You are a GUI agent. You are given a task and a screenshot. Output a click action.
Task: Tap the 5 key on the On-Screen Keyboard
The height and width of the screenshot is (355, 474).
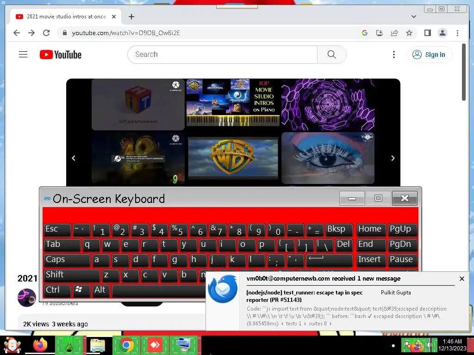click(178, 230)
